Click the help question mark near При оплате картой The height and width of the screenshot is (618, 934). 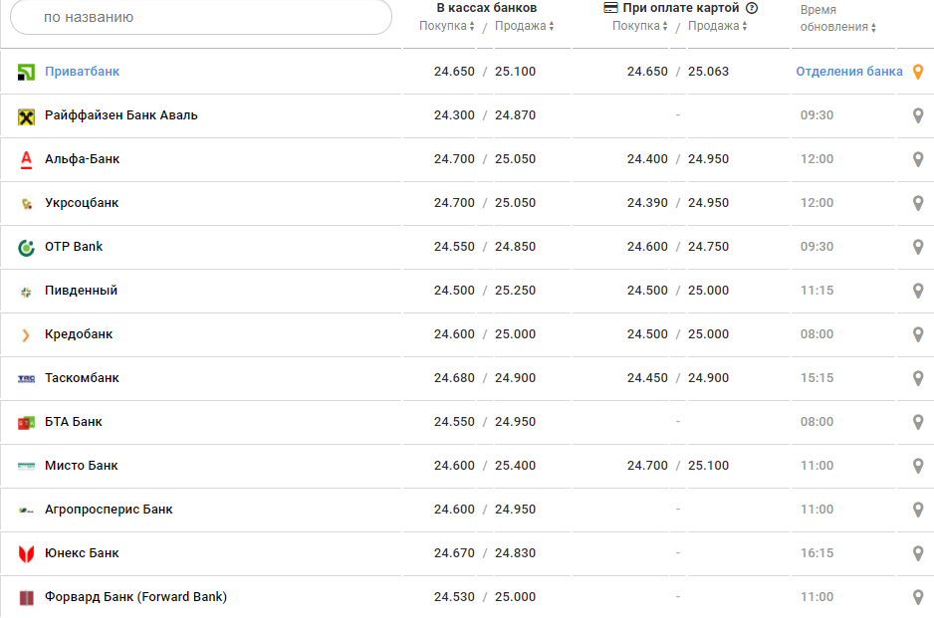point(752,8)
